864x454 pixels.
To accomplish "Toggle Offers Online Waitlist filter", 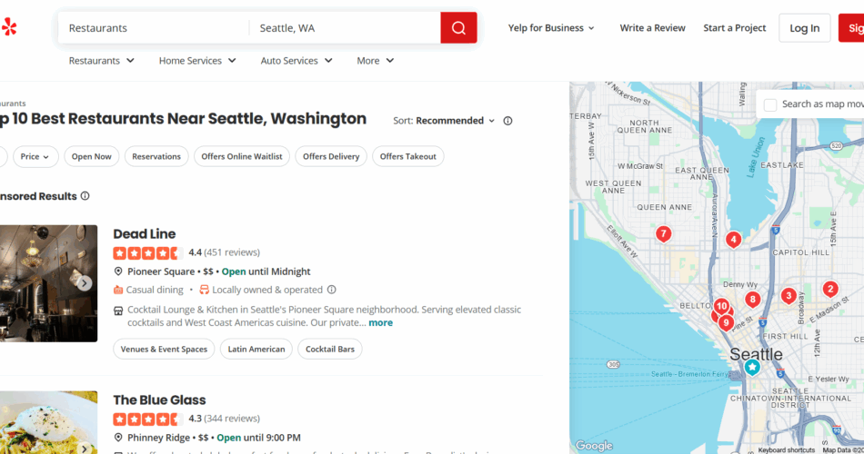I will coord(242,156).
